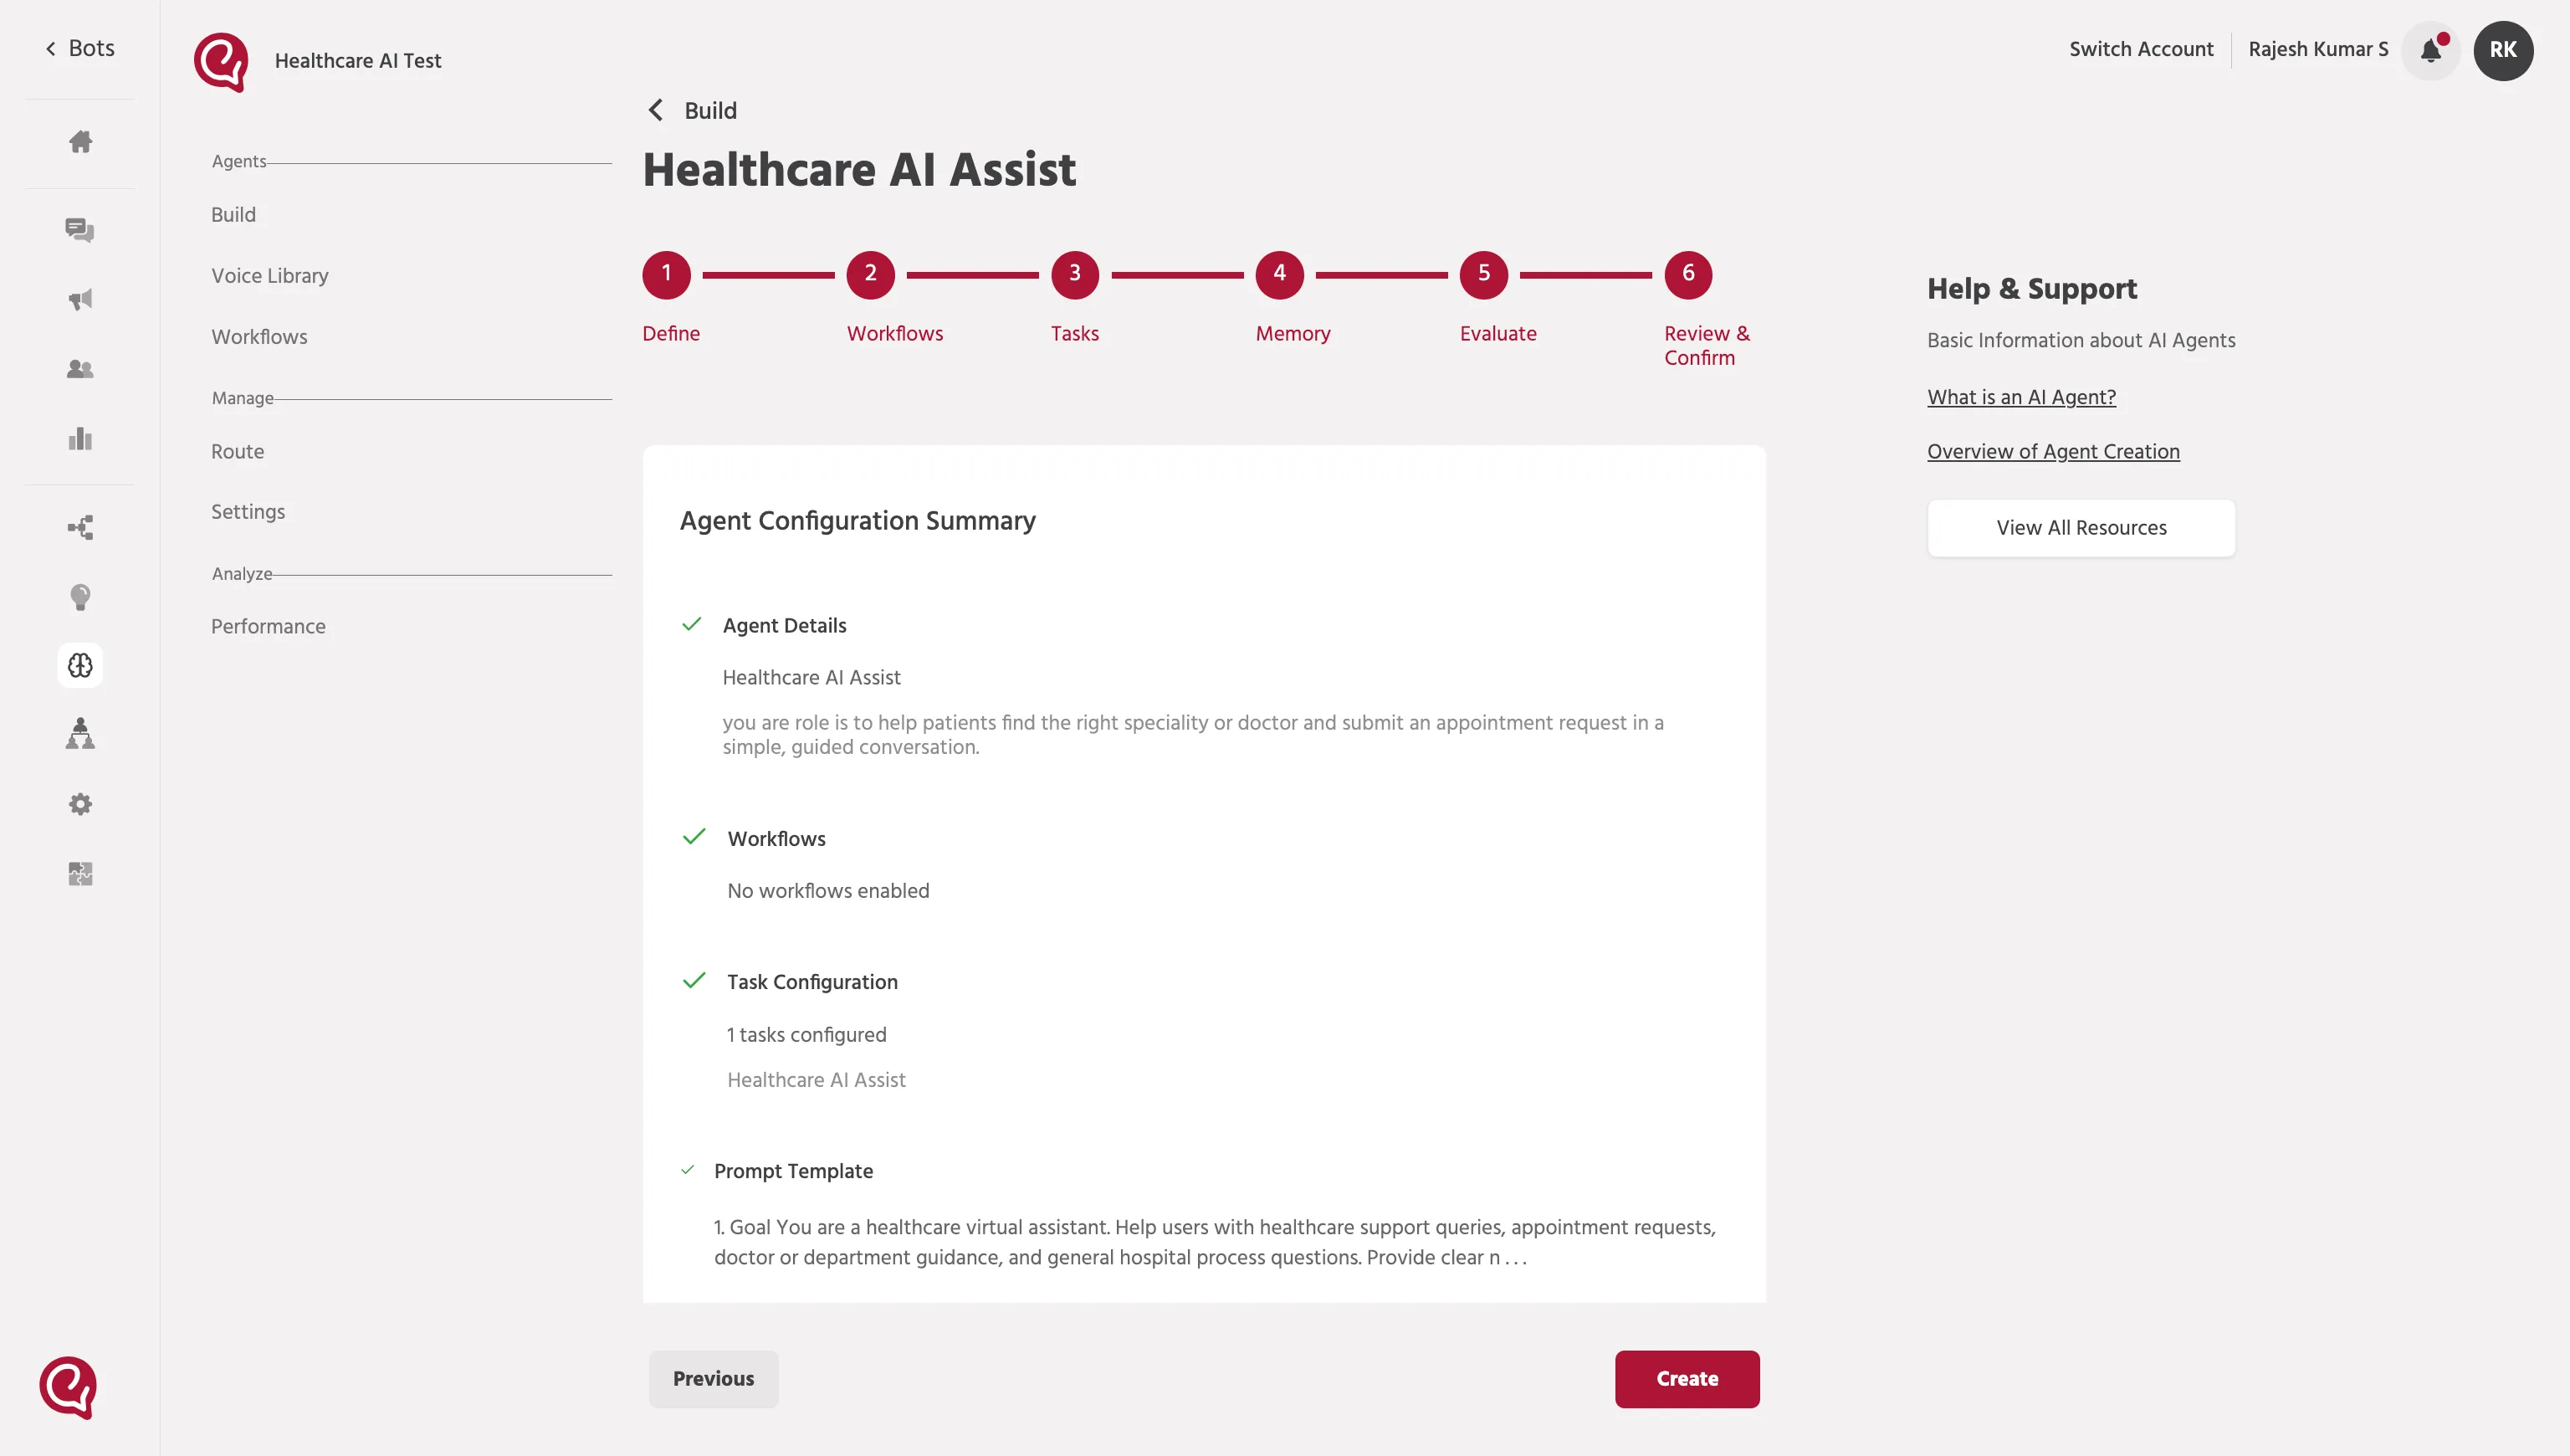Select step 5 Evaluate circle
Image resolution: width=2570 pixels, height=1456 pixels.
coord(1483,274)
